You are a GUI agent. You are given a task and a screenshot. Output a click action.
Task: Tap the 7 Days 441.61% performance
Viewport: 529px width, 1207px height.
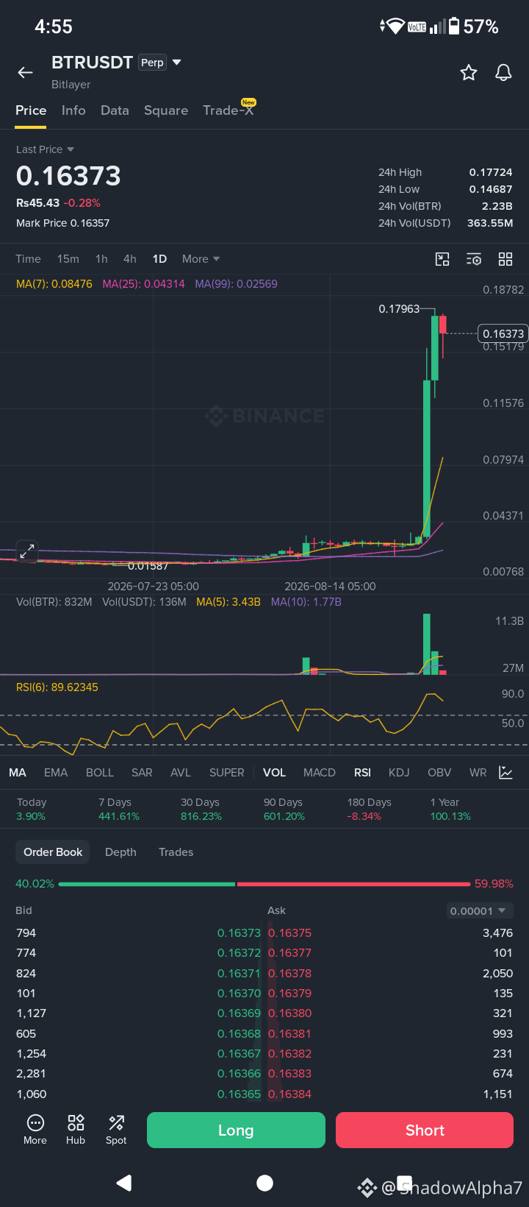pyautogui.click(x=119, y=810)
